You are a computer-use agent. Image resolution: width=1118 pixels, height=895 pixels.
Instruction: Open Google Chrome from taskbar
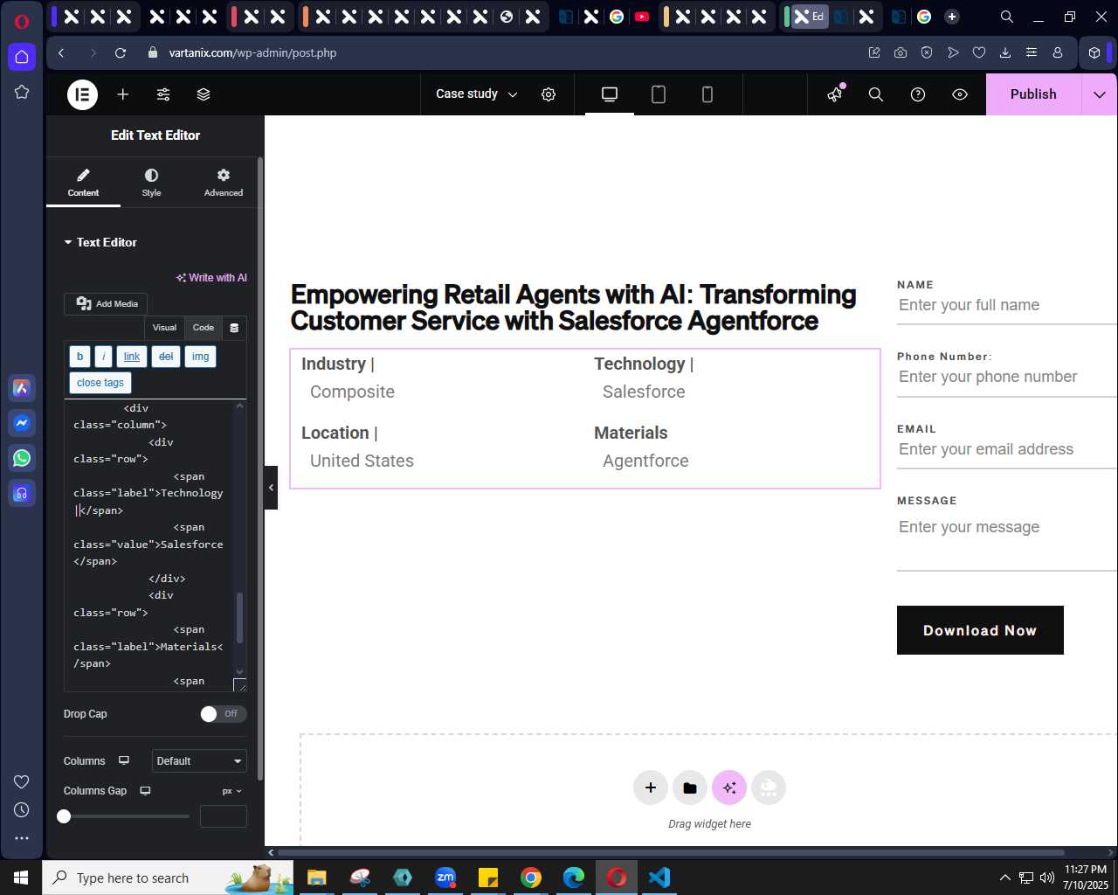(531, 878)
